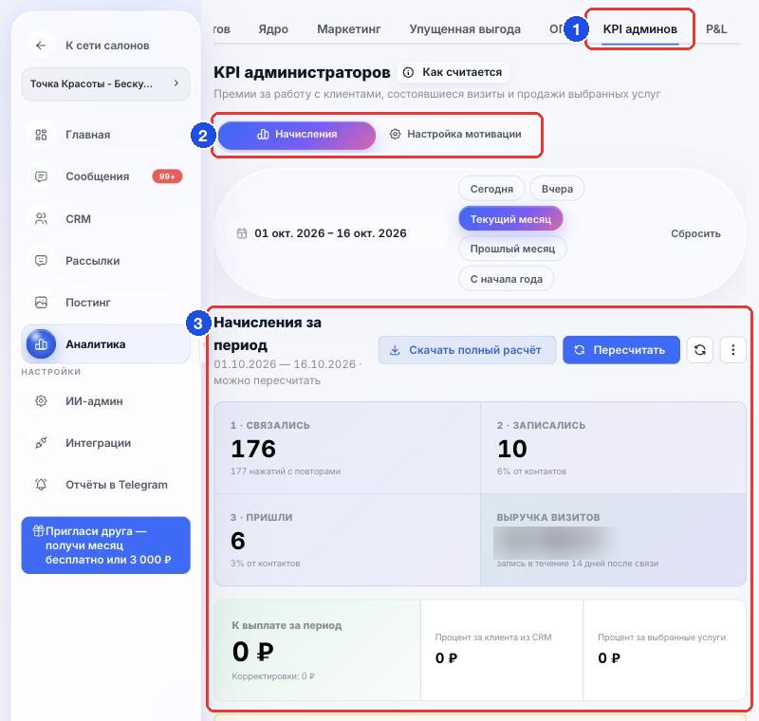Open the Главная dashboard icon
The height and width of the screenshot is (721, 759).
[x=41, y=135]
